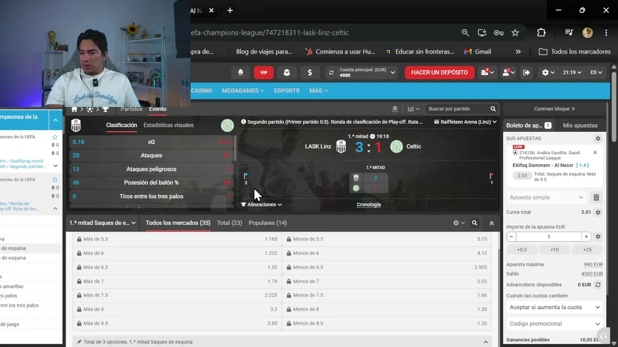Select the Populares (14) markets tab
Screen dimensions: 618x347
[x=267, y=223]
